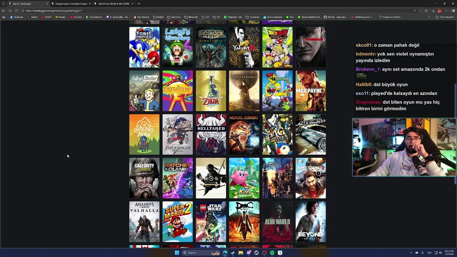The height and width of the screenshot is (257, 457).
Task: Open the Mortal Kombat cover
Action: click(x=244, y=134)
